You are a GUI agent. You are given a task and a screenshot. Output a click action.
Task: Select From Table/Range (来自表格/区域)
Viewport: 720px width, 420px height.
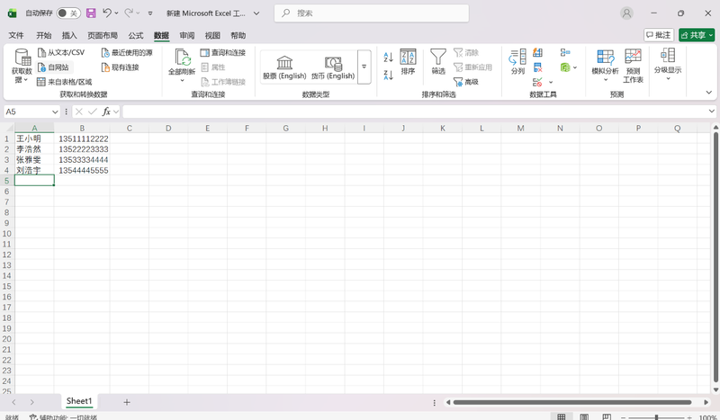pos(64,82)
